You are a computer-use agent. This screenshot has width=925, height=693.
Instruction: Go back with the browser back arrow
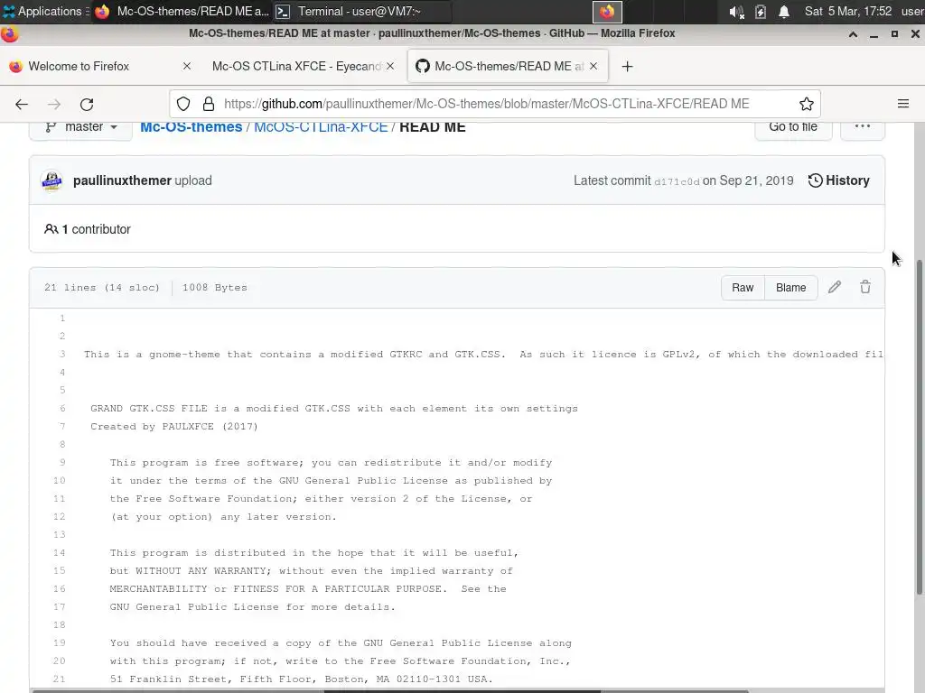coord(22,105)
